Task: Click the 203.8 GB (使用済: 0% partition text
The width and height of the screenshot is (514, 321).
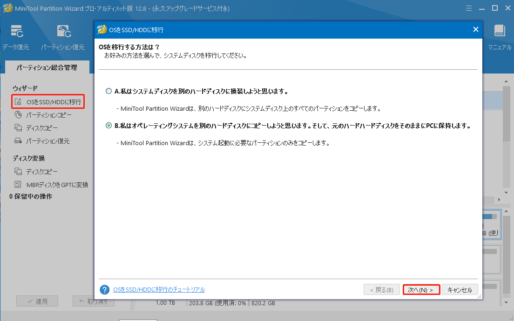Action: point(217,303)
